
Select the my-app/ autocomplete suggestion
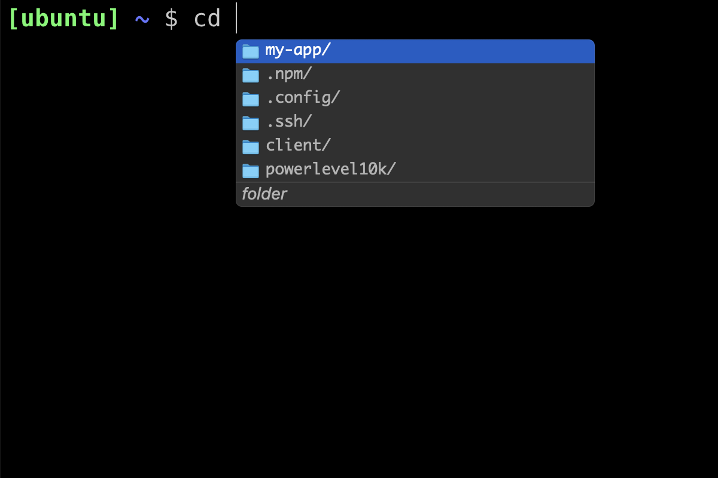pyautogui.click(x=415, y=51)
